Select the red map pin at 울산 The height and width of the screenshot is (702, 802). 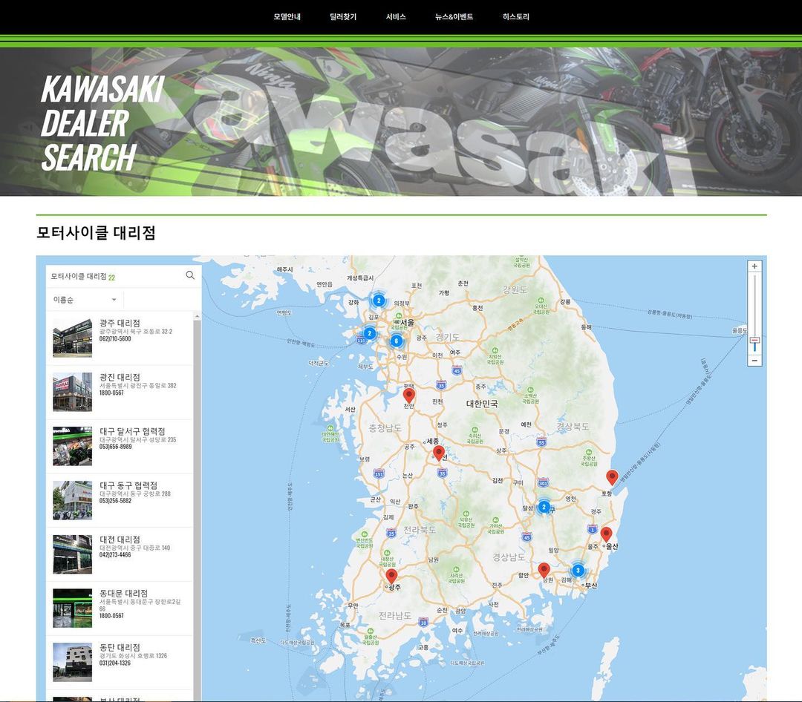[x=606, y=534]
